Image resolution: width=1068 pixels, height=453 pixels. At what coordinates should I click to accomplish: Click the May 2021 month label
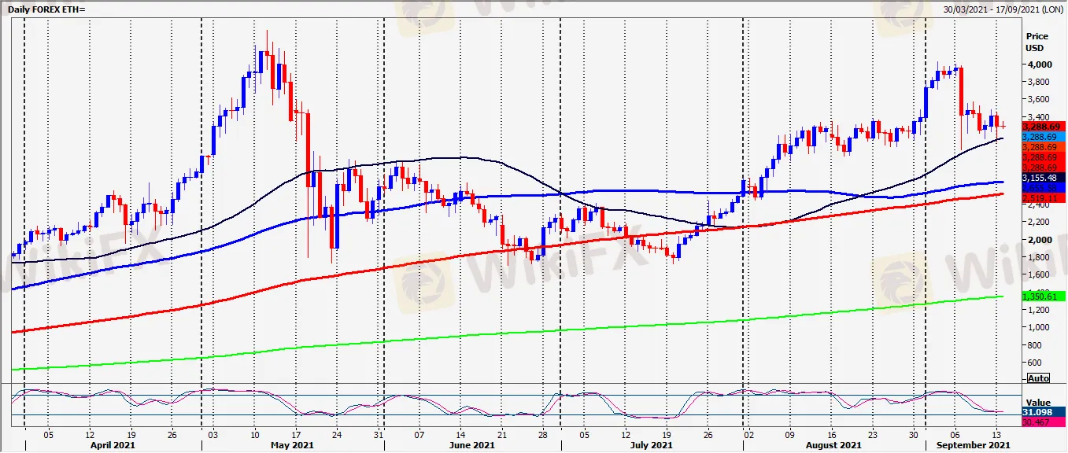[291, 445]
